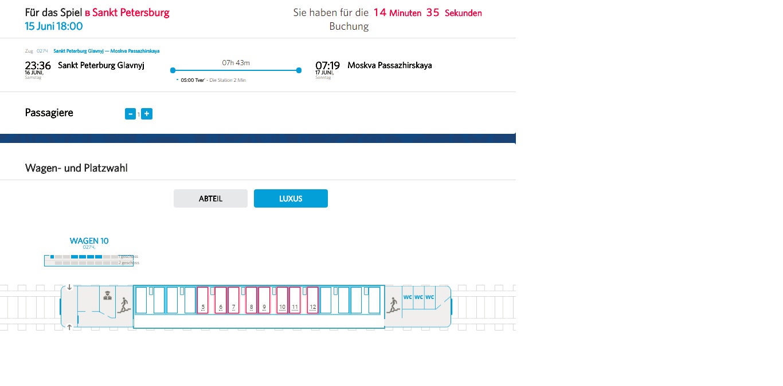Viewport: 783px width, 386px height.
Task: Pick seat 12 in the wagon
Action: pyautogui.click(x=312, y=300)
